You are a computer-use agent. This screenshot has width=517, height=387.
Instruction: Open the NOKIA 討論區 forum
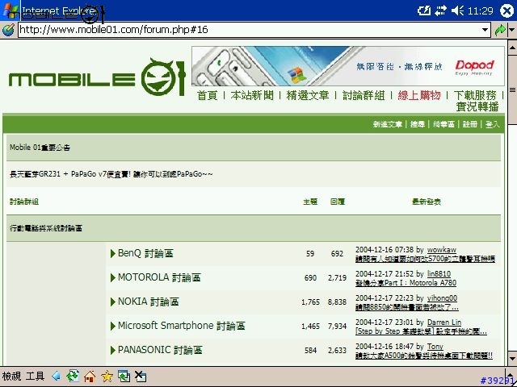[149, 302]
